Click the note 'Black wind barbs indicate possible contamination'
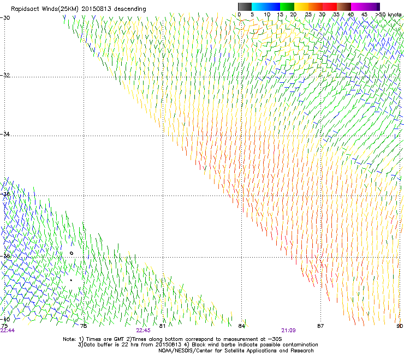 tap(255, 345)
